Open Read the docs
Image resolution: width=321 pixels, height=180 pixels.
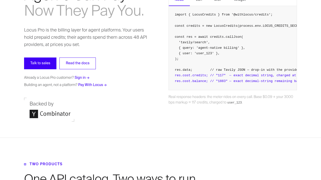click(x=77, y=63)
